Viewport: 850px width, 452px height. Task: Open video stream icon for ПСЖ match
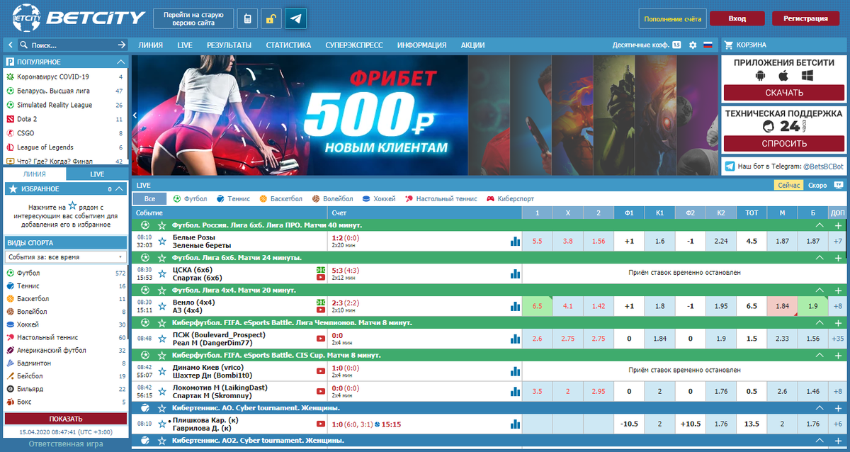(321, 339)
